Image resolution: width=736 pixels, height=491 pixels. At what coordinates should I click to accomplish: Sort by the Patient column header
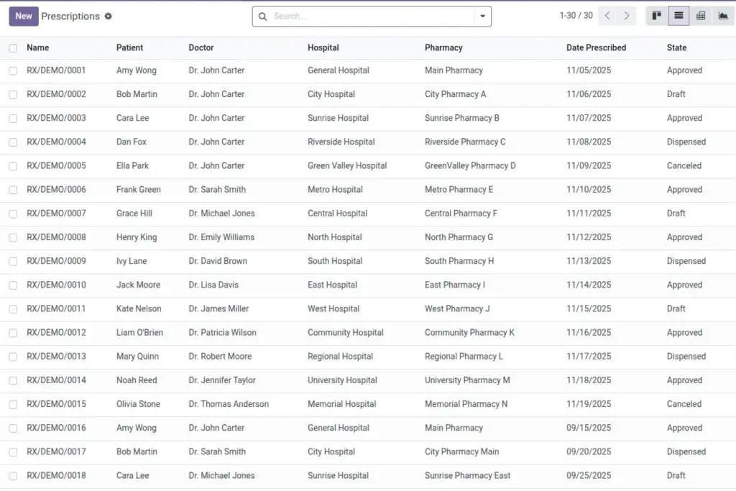[x=129, y=47]
